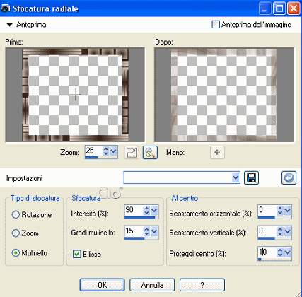Select the Rotazione radio button
302x297 pixels.
(x=16, y=214)
